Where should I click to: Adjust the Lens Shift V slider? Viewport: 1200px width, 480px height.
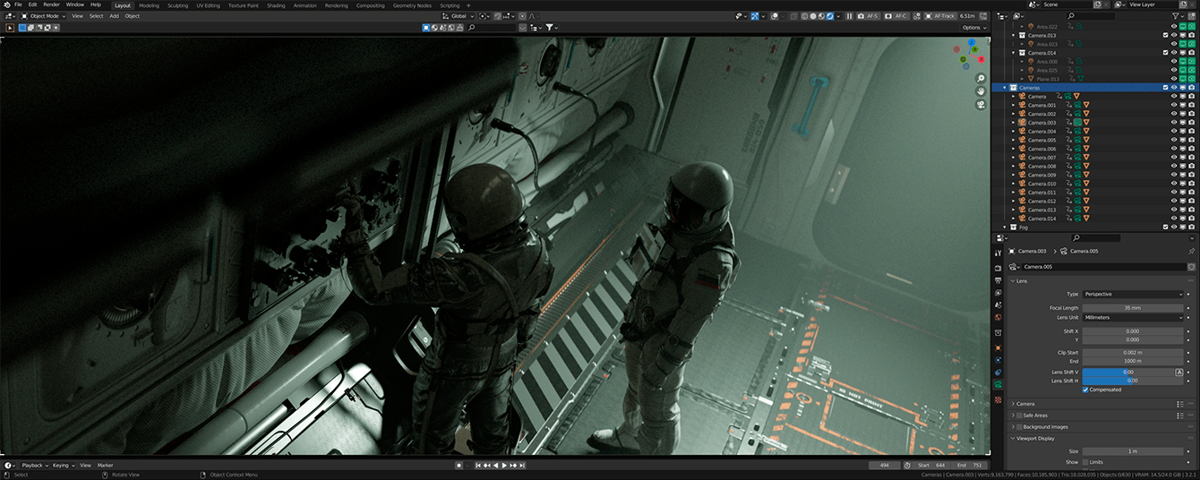click(1127, 372)
